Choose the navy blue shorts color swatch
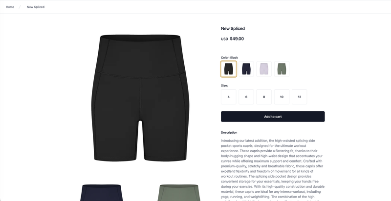 (x=246, y=69)
